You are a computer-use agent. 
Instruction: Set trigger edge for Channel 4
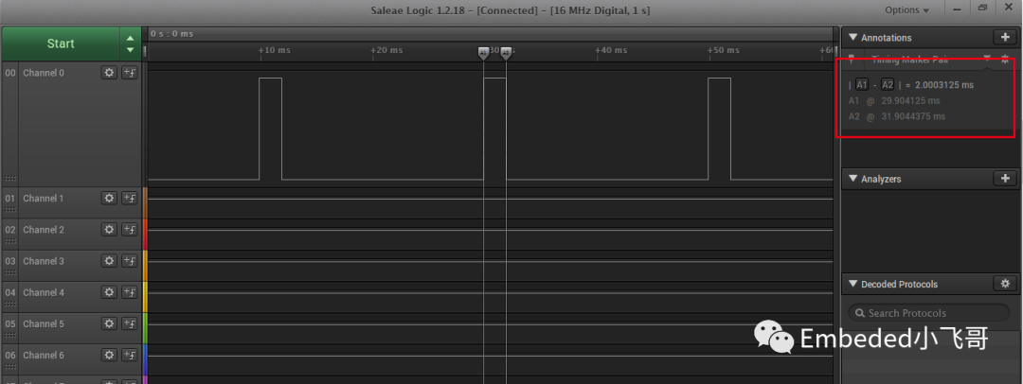[x=130, y=292]
